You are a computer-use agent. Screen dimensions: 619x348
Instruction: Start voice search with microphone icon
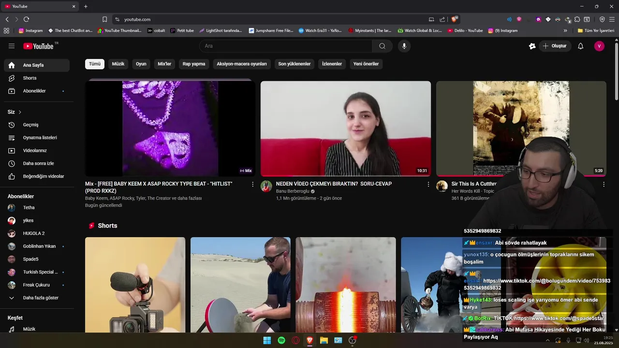[404, 46]
